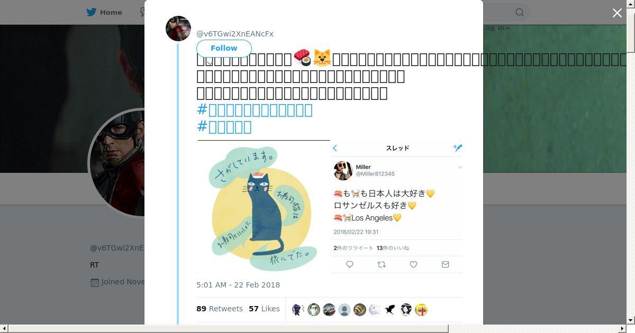Screen dimensions: 635x333
Task: Open the author's avatar at top
Action: [x=178, y=29]
